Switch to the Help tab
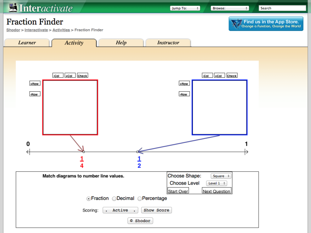 pos(121,42)
